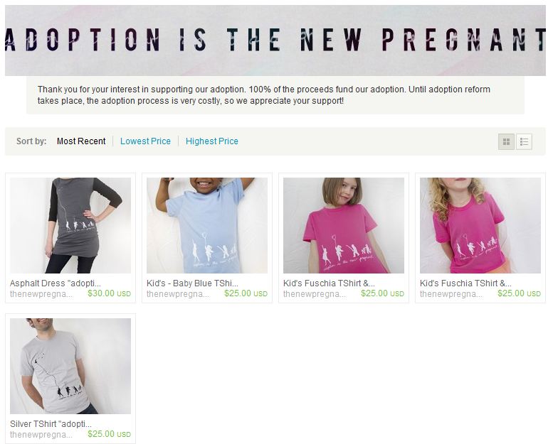Click the Baby Blue TShirt $25.00 price
This screenshot has height=444, width=553.
click(x=246, y=293)
